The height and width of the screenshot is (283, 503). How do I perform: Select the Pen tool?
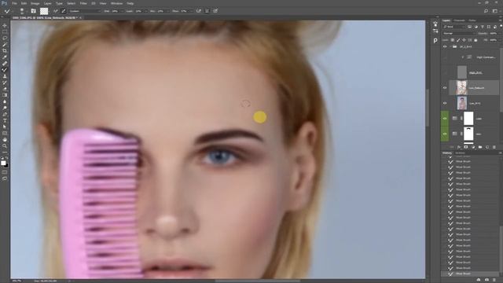[5, 115]
